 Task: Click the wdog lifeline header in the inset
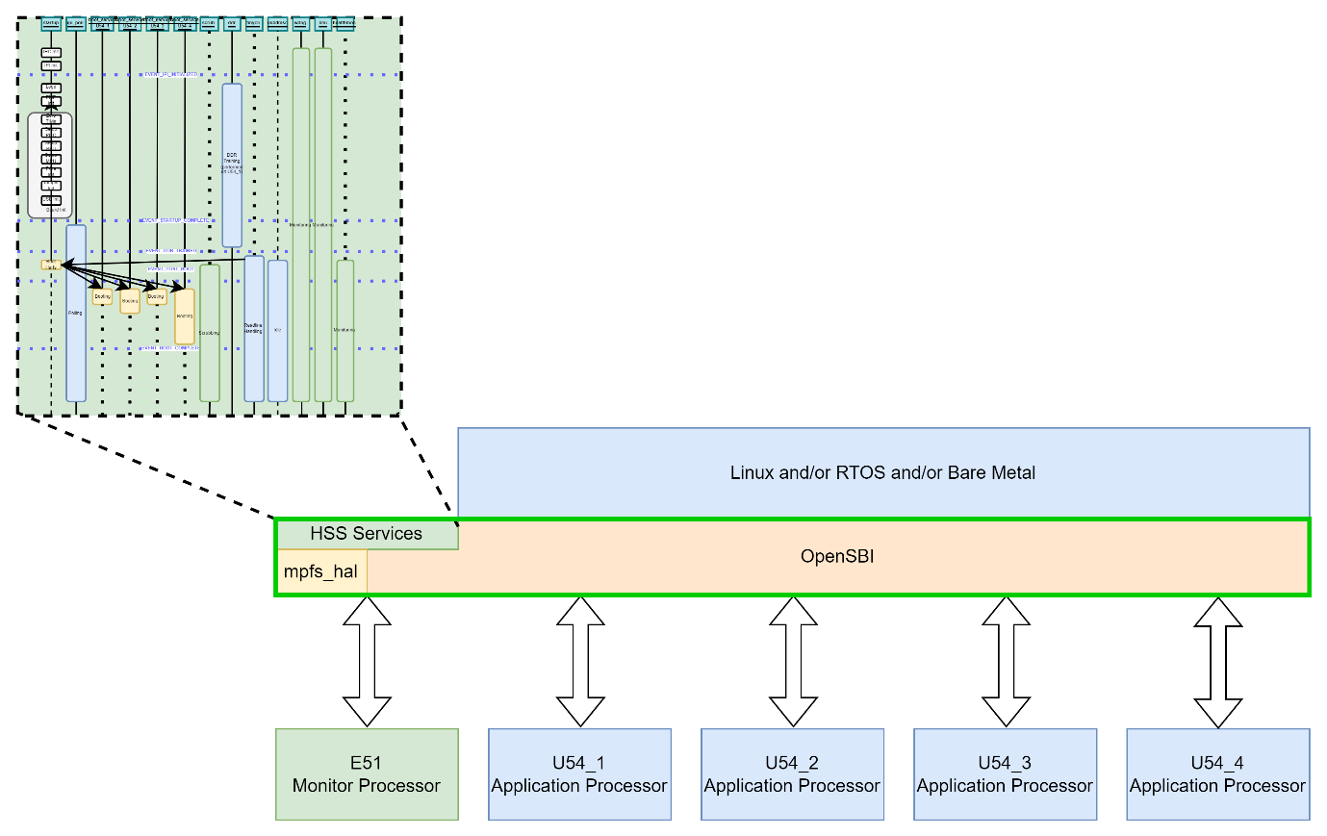[300, 24]
